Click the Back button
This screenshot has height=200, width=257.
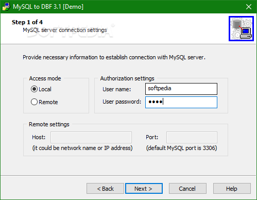point(105,189)
